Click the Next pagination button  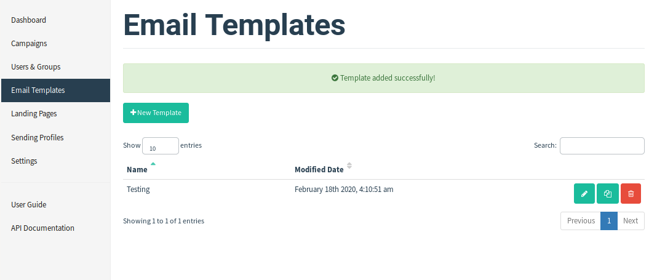631,221
